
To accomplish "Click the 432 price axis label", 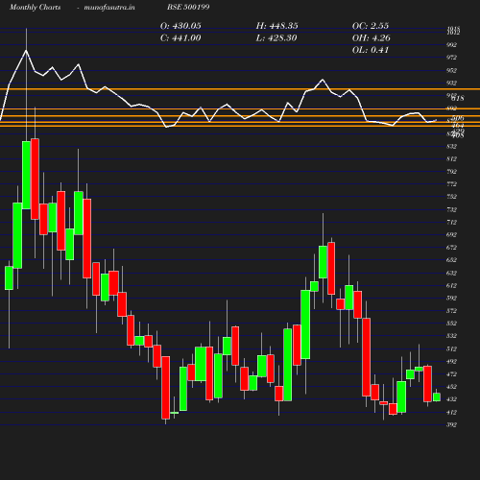I will tap(451, 399).
